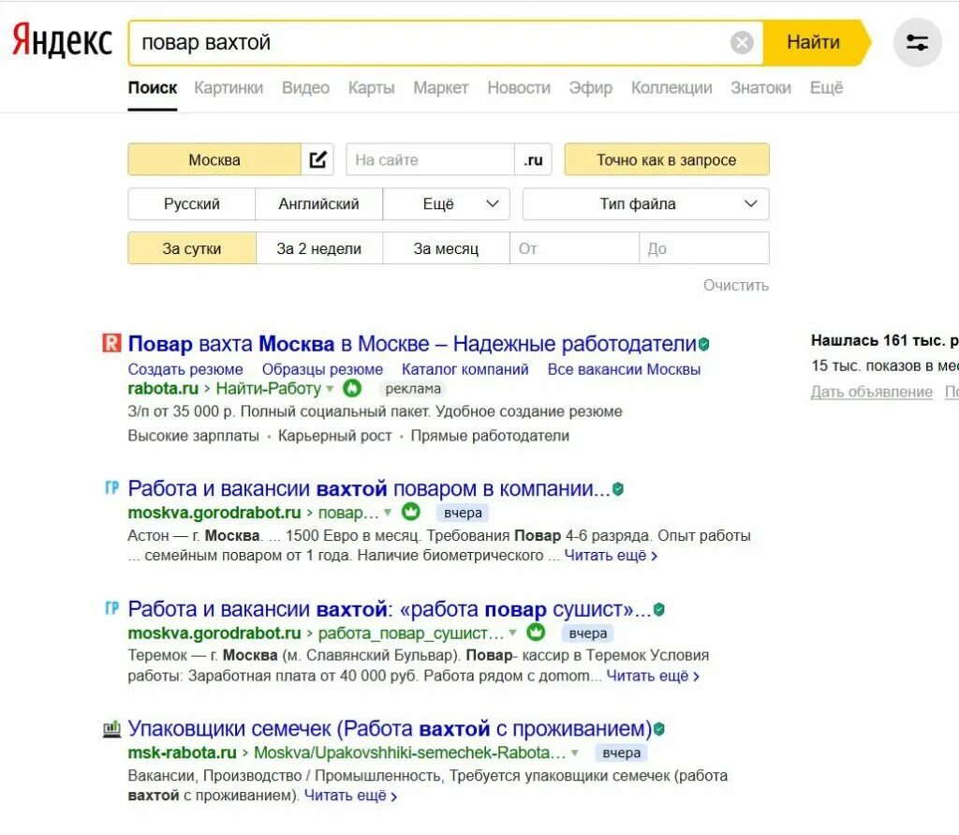This screenshot has height=835, width=959.
Task: Expand the arrow after 'повар…' gorodrabot path
Action: click(387, 512)
